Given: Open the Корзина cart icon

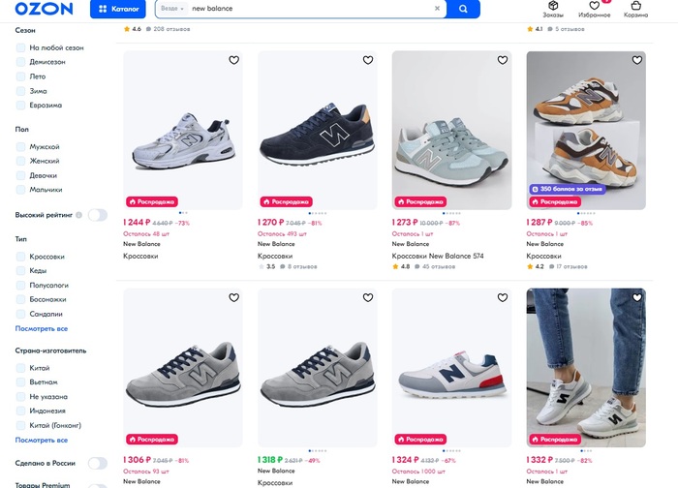Looking at the screenshot, I should [636, 9].
